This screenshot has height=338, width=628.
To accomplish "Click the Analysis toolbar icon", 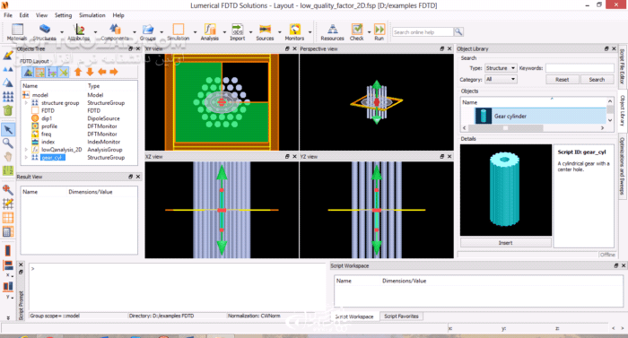I will [209, 30].
